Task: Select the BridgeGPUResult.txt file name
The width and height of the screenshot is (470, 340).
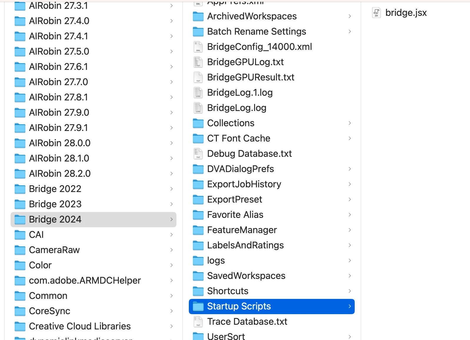Action: (x=251, y=77)
